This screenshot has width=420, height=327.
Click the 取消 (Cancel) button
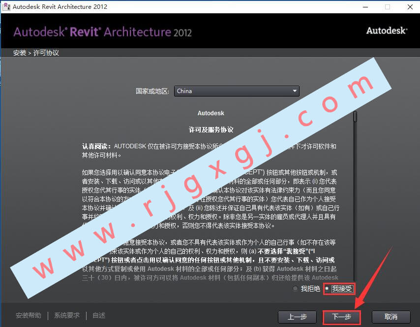[391, 317]
